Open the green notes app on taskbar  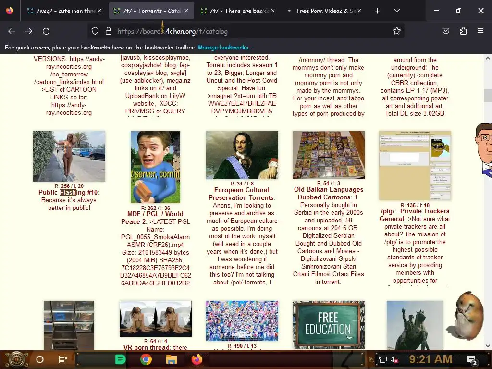click(120, 359)
